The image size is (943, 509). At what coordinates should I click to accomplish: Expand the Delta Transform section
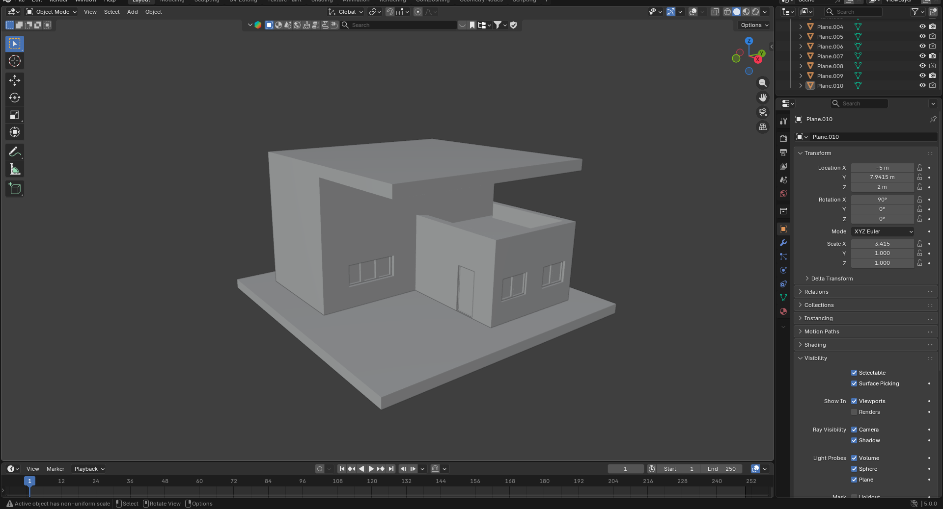click(832, 279)
